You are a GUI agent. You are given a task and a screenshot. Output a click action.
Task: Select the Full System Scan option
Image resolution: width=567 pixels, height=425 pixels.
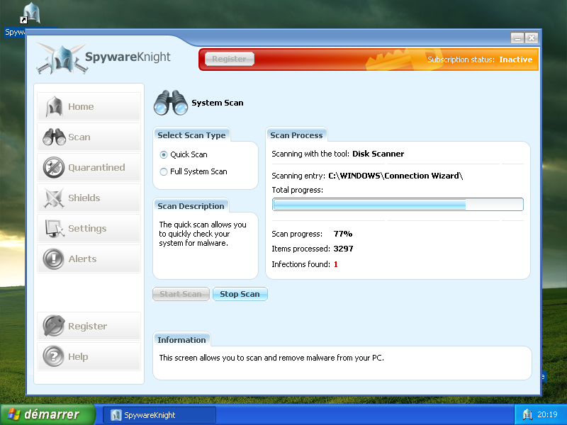pyautogui.click(x=164, y=171)
